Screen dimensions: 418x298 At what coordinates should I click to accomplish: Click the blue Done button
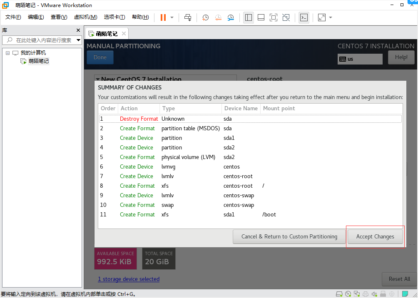(100, 57)
